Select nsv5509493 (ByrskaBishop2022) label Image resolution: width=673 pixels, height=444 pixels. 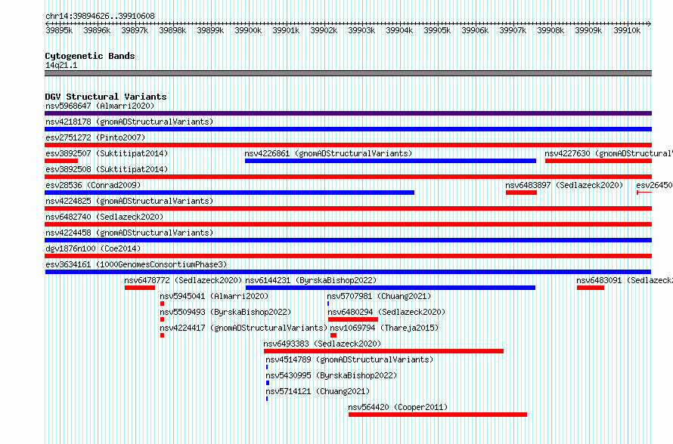click(225, 312)
